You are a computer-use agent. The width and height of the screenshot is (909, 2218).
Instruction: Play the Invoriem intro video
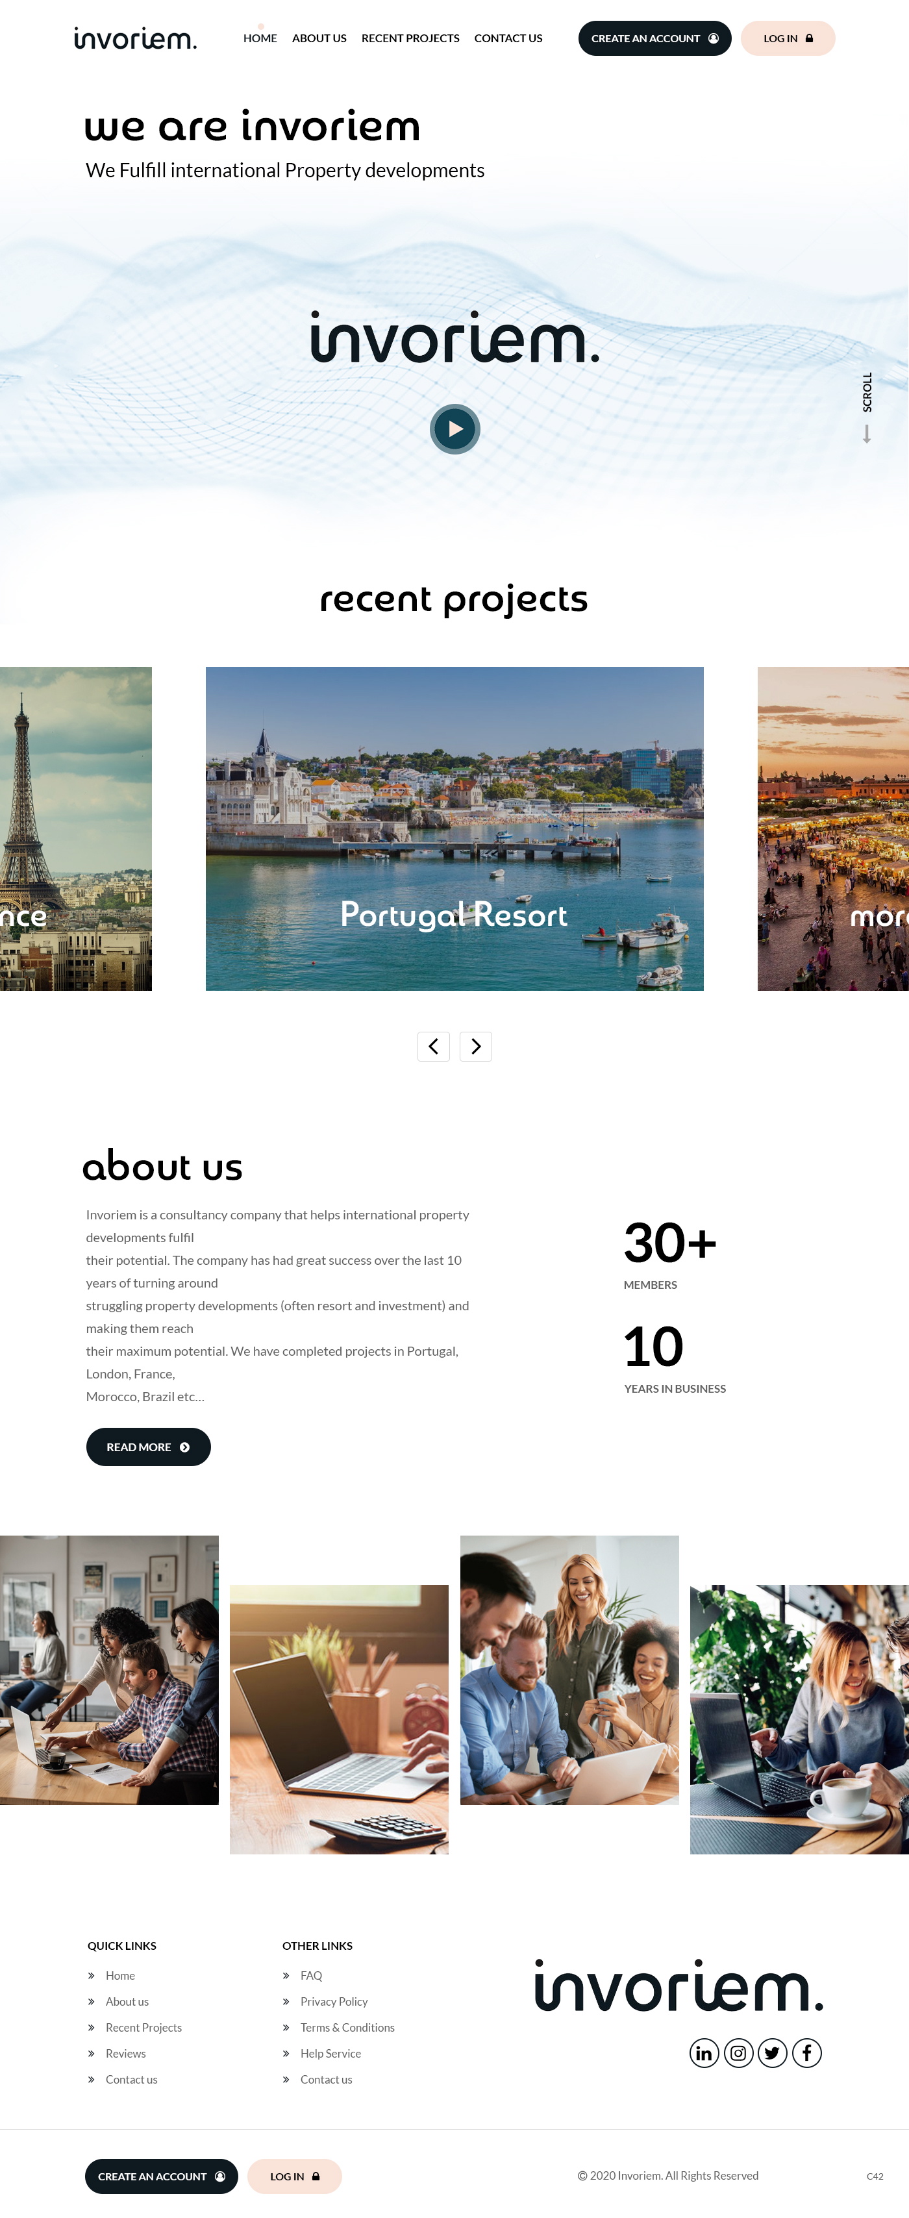[454, 429]
